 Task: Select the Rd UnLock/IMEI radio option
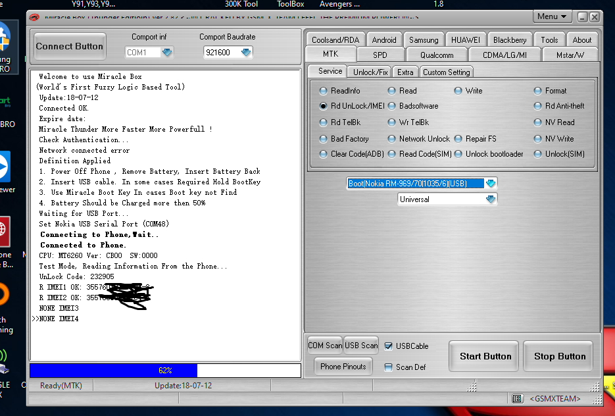(323, 106)
